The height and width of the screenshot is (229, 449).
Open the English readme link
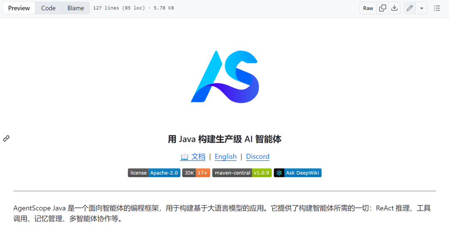point(226,157)
